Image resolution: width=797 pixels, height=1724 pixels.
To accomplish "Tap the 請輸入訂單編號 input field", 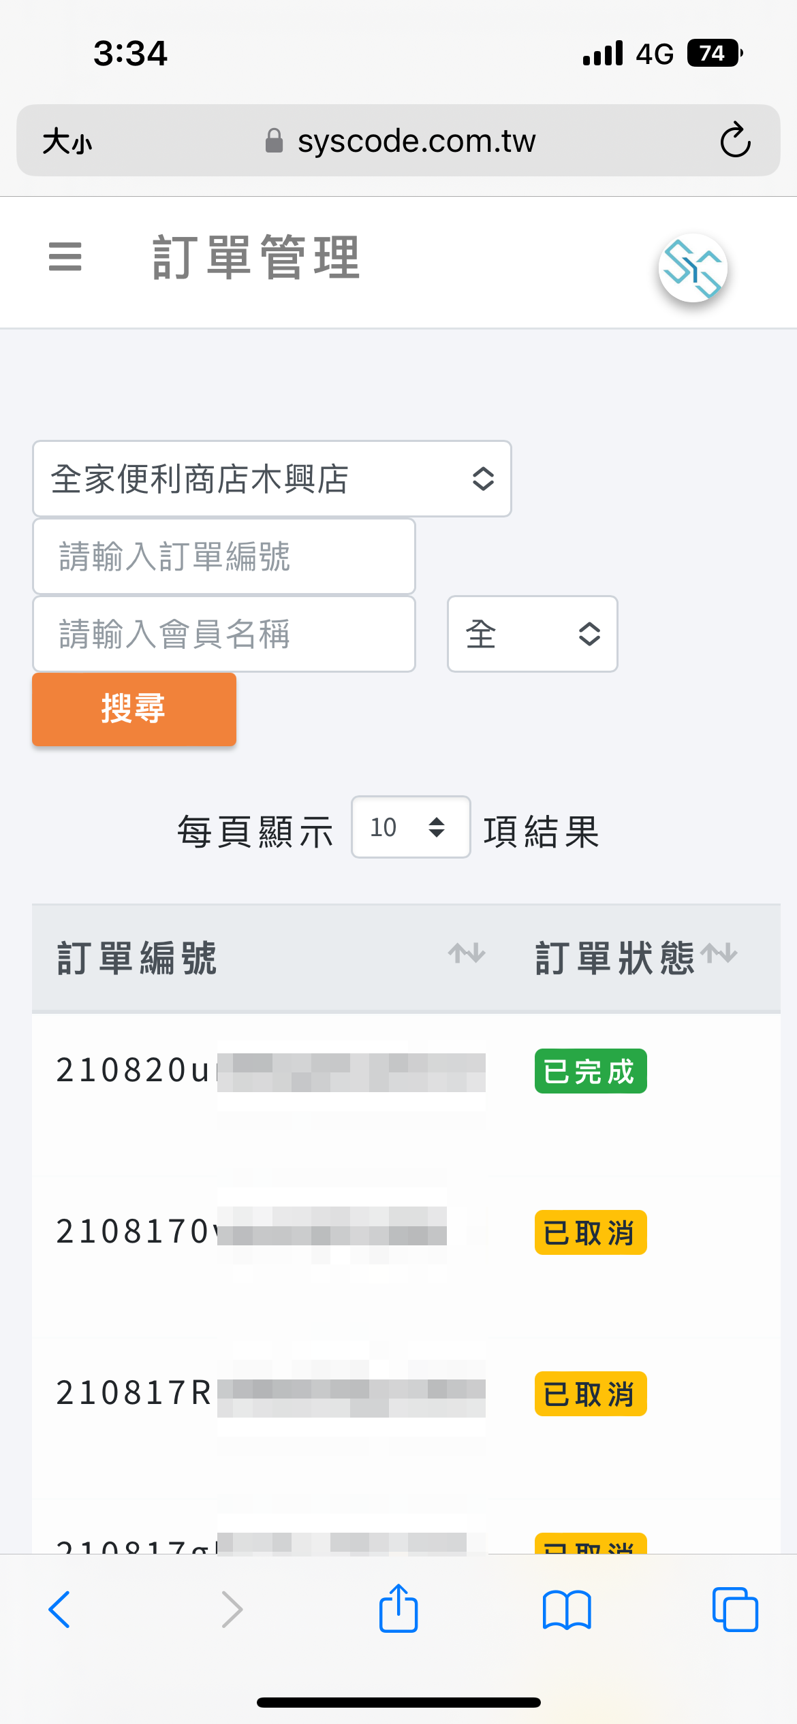I will pos(223,556).
